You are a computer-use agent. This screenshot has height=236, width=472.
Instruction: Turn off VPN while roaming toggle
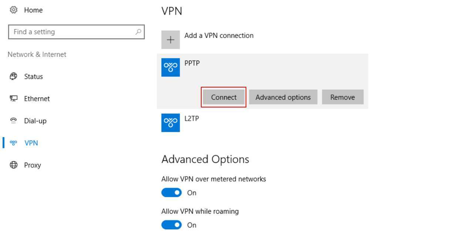pyautogui.click(x=172, y=225)
